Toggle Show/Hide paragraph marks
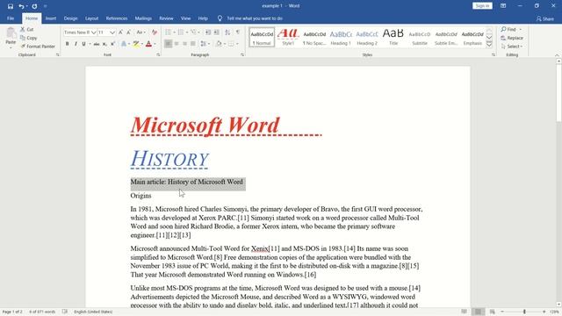562x316 pixels. [238, 32]
